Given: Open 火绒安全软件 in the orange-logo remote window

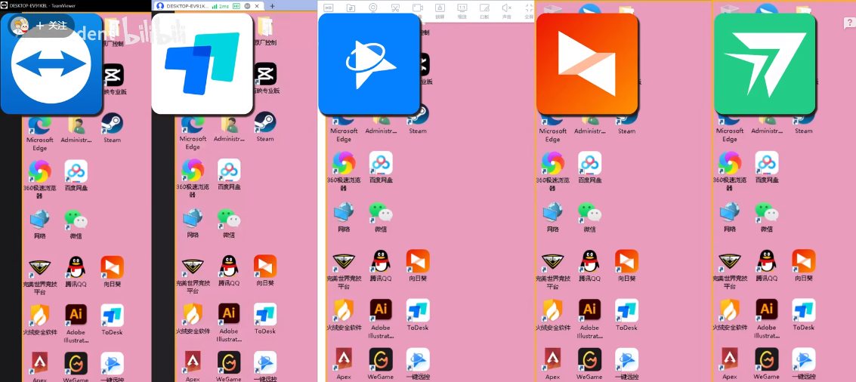Looking at the screenshot, I should 552,314.
